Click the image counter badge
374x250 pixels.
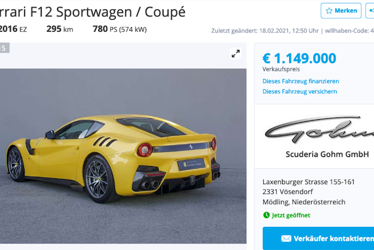coord(4,48)
